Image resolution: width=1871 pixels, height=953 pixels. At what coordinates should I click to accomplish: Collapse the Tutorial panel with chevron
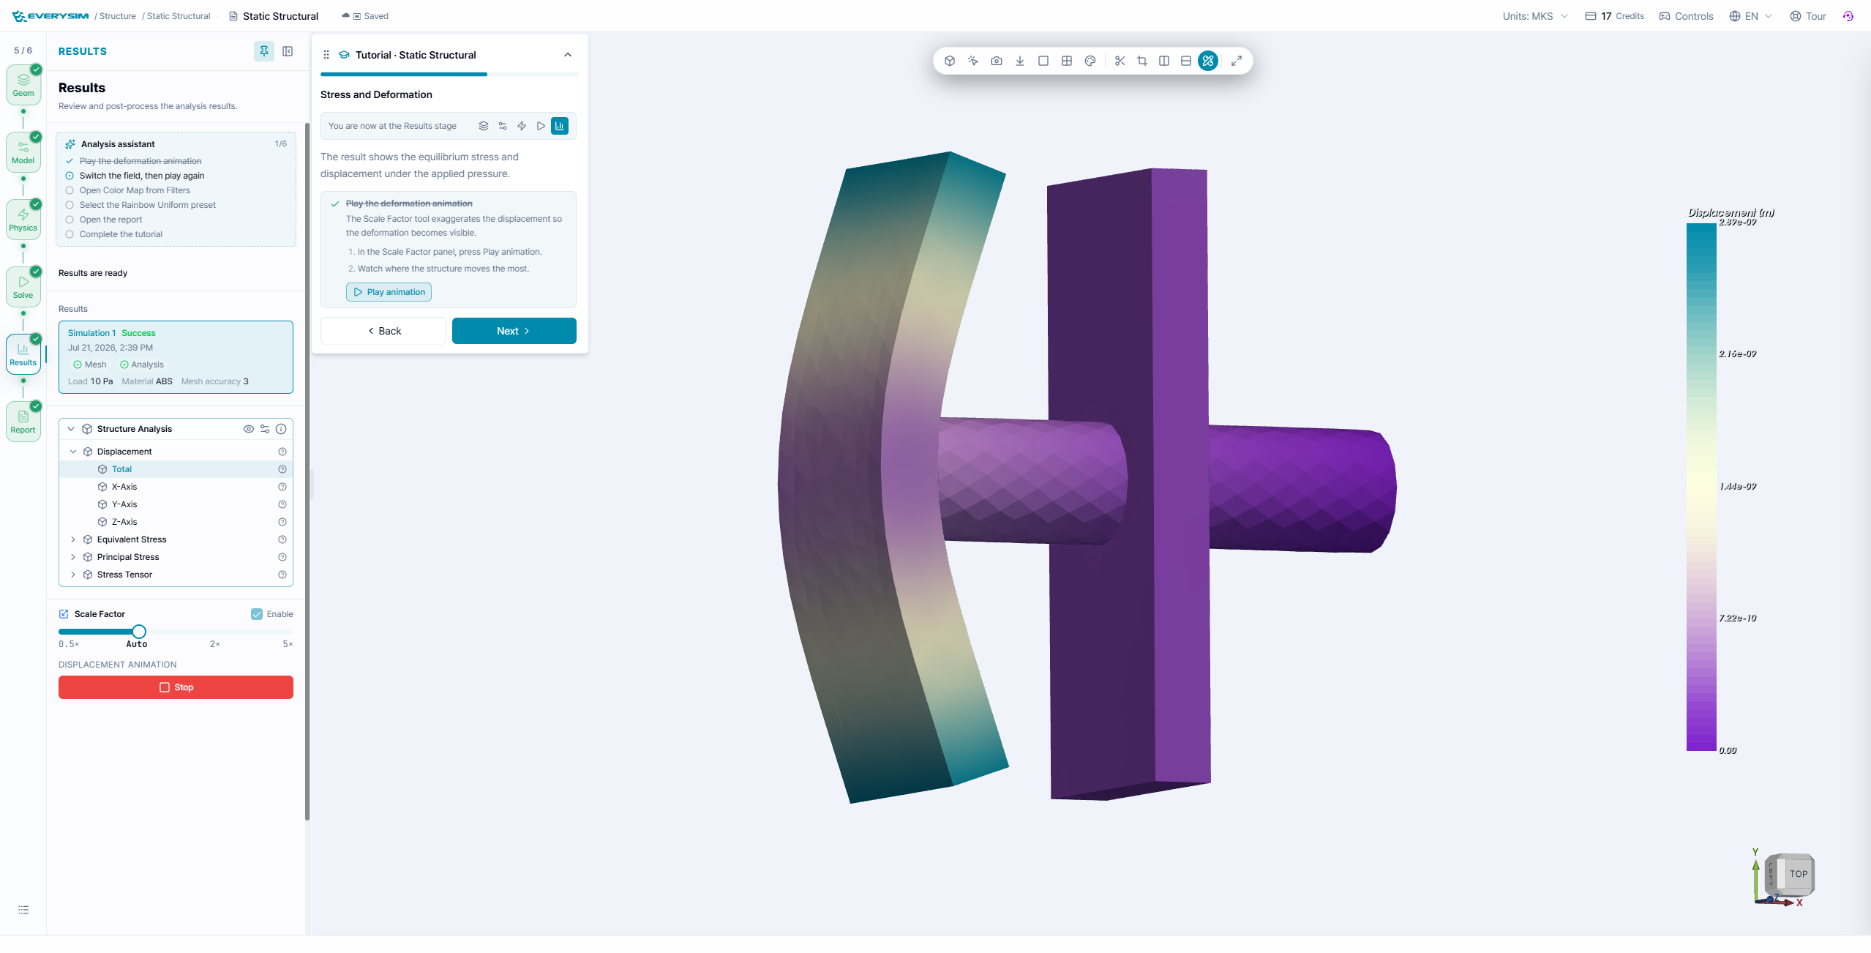tap(567, 55)
